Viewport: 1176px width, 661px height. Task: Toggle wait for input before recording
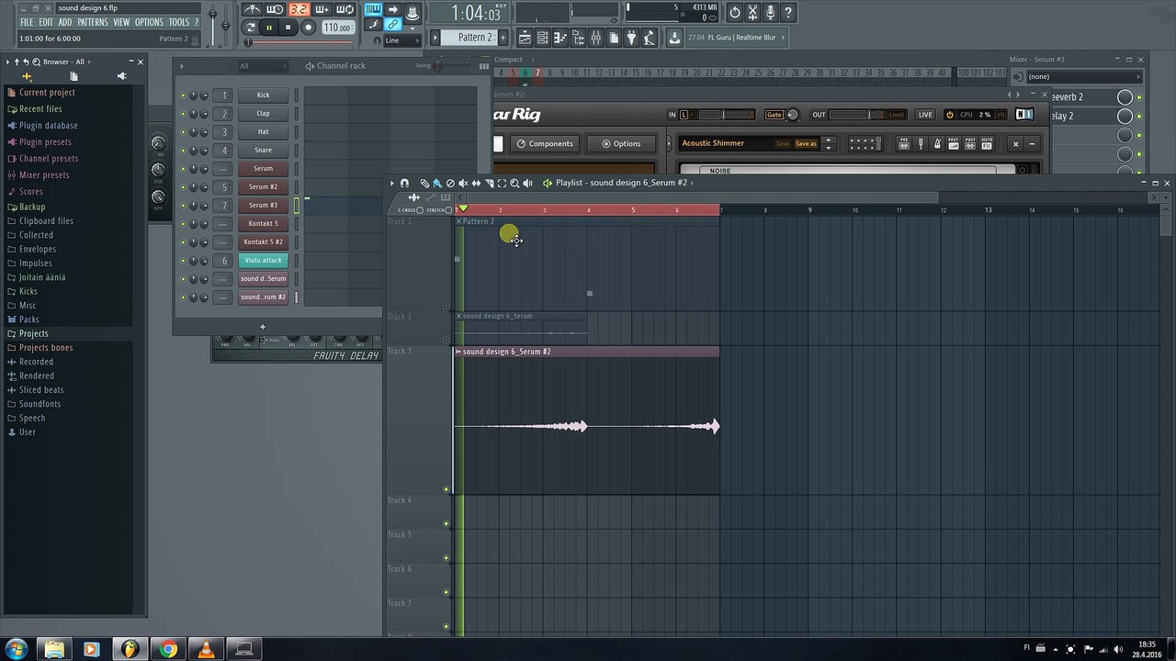(x=275, y=10)
